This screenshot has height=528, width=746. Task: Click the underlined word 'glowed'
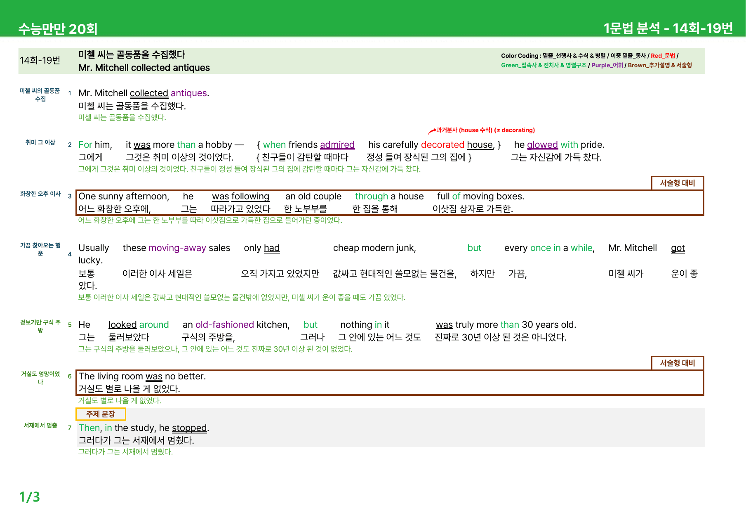542,145
